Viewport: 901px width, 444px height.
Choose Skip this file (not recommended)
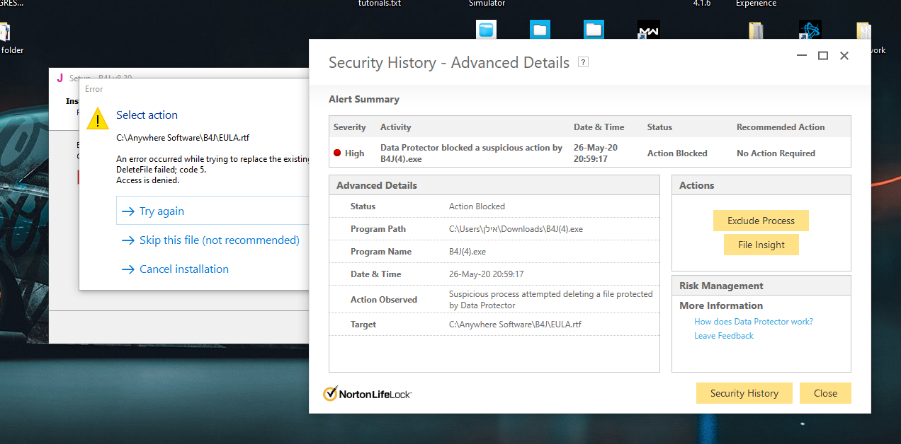tap(210, 240)
